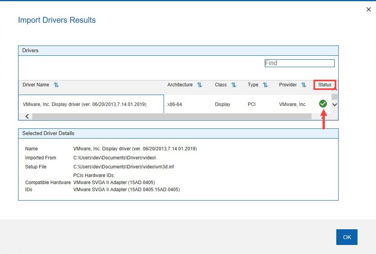
Task: Sort by Architecture column icon
Action: (199, 85)
